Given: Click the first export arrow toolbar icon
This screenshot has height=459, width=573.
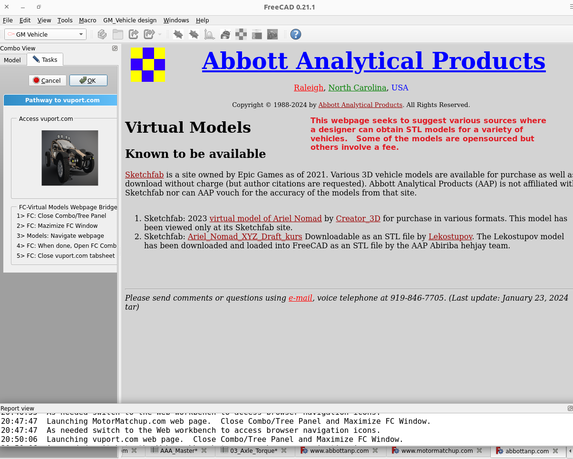Looking at the screenshot, I should [x=134, y=34].
